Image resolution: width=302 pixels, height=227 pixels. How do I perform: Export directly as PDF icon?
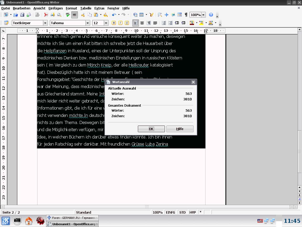point(46,15)
